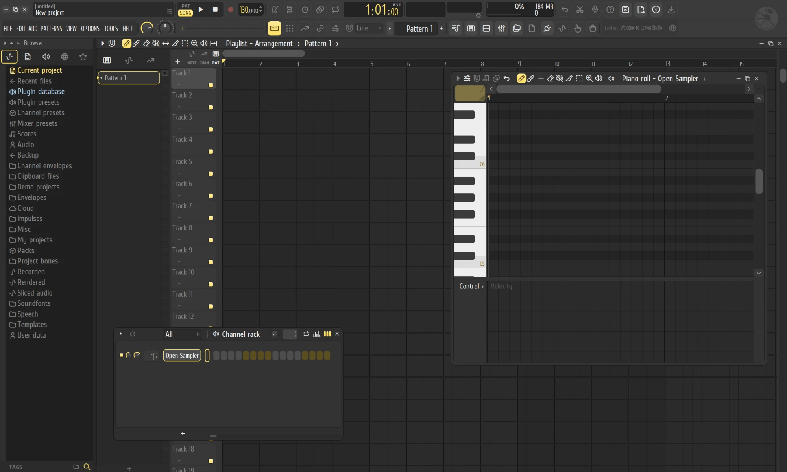Toggle first step of Open Sampler sequencer
This screenshot has height=472, width=787.
pyautogui.click(x=216, y=356)
